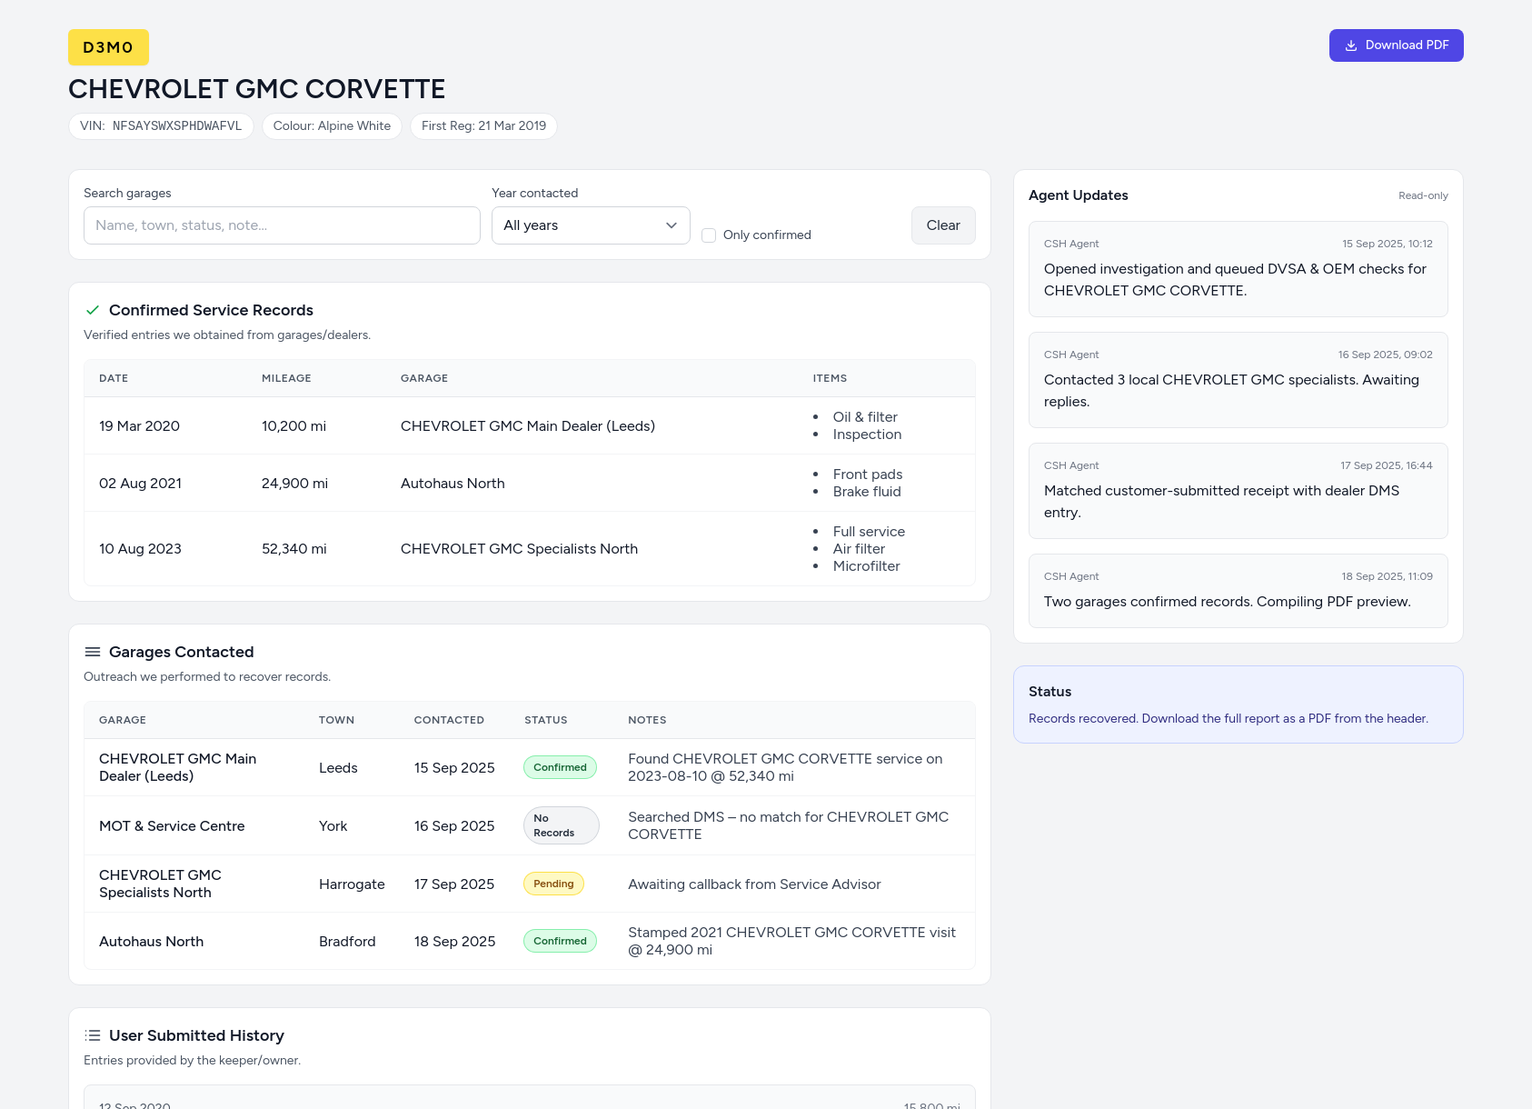Click the Confirmed badge for the Leeds dealer
This screenshot has height=1109, width=1532.
560,767
